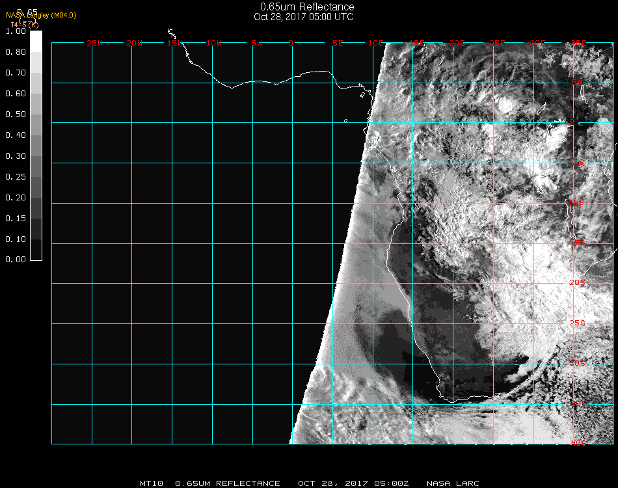Screen dimensions: 618x488
Task: Click the 40S latitude label
Action: (x=578, y=443)
